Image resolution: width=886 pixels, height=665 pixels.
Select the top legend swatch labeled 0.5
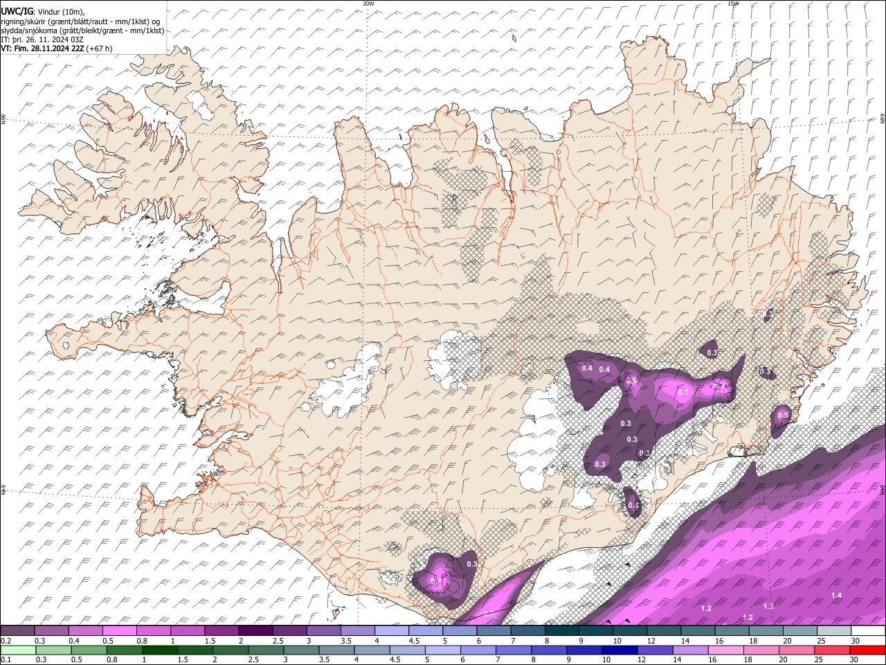(x=120, y=630)
